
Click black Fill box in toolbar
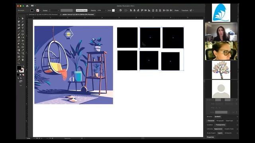coord(19,68)
